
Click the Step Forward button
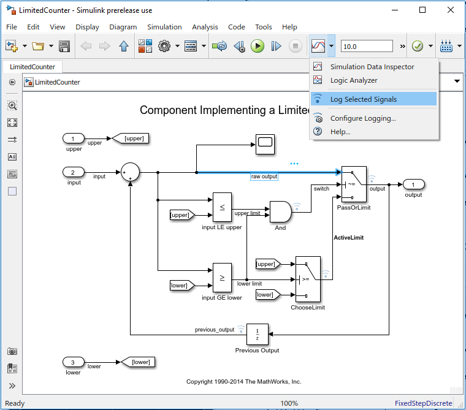pos(276,47)
